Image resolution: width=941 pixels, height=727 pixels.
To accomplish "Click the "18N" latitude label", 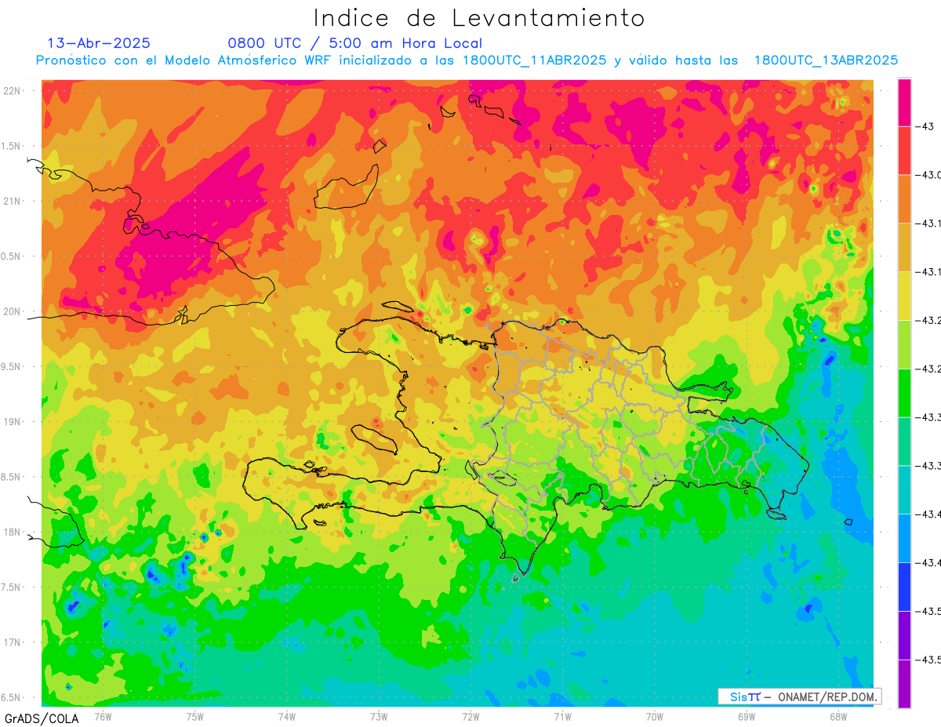I will click(x=13, y=532).
